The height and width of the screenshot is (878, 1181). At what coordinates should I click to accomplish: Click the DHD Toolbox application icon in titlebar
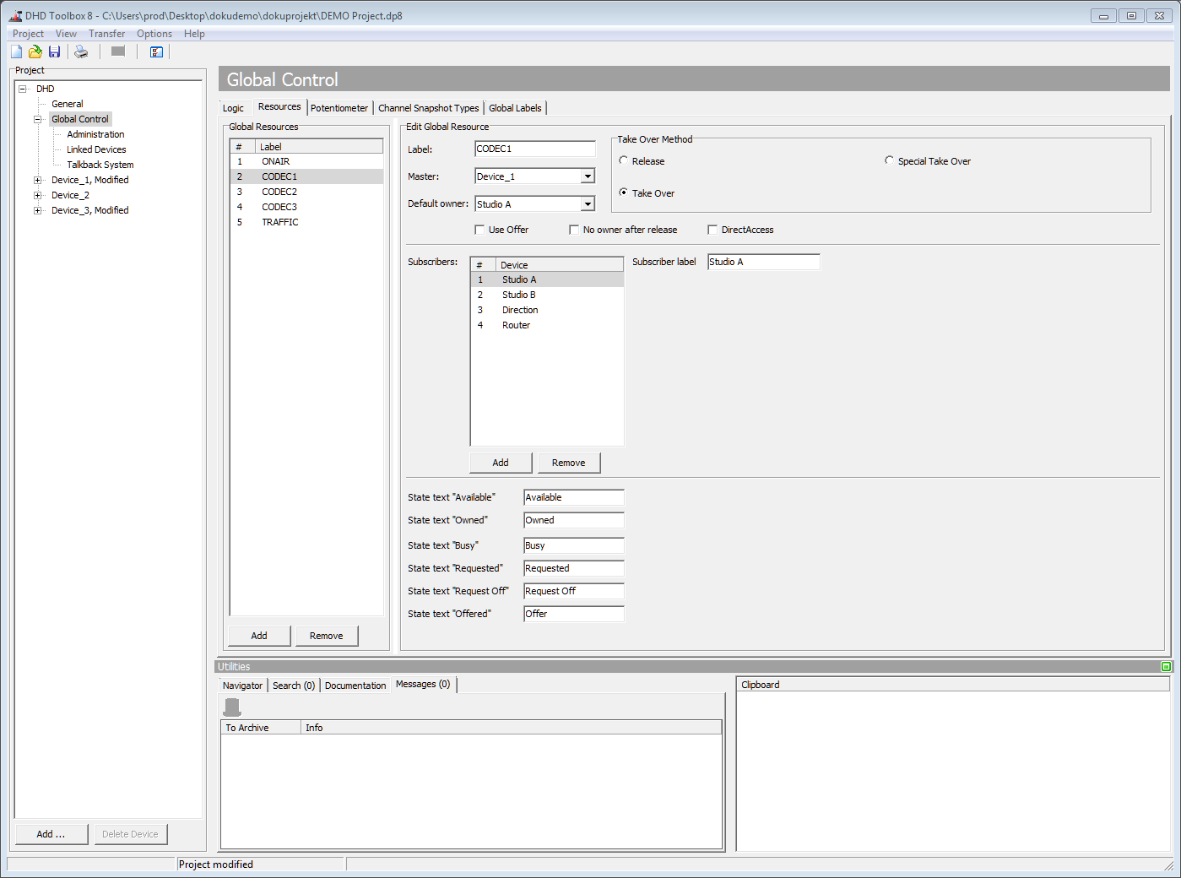pyautogui.click(x=14, y=15)
